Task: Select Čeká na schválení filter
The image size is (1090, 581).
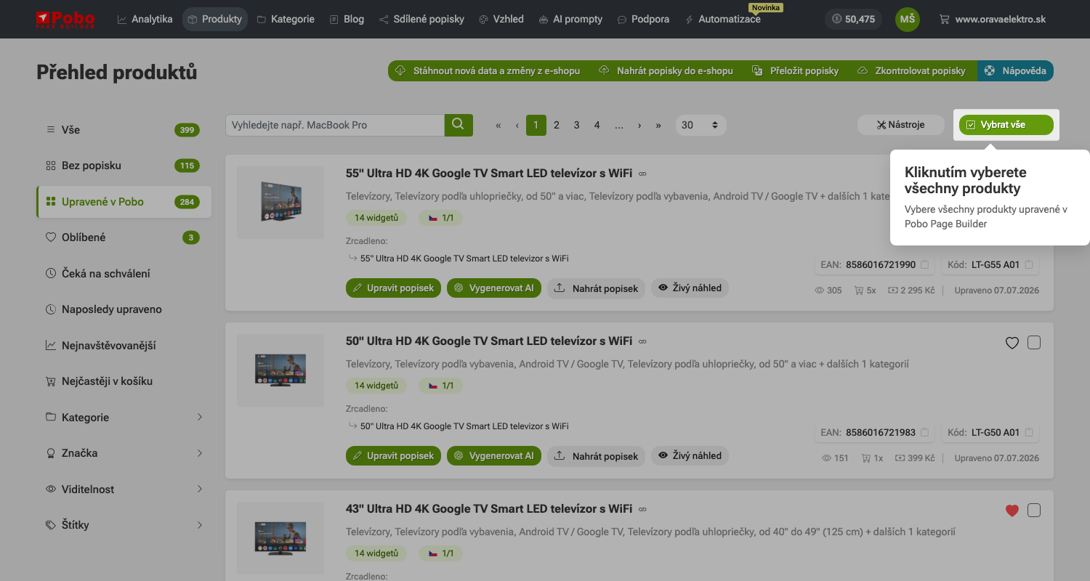Action: (124, 273)
